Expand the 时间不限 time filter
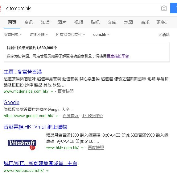 point(39,35)
